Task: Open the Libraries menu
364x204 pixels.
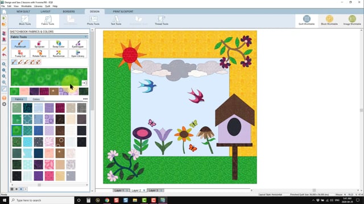Action: click(x=38, y=6)
